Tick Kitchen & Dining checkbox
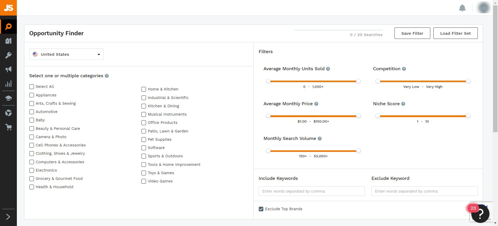This screenshot has height=226, width=498. (x=144, y=106)
